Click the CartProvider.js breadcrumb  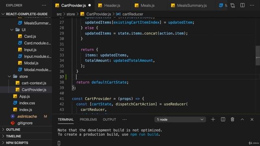98,14
